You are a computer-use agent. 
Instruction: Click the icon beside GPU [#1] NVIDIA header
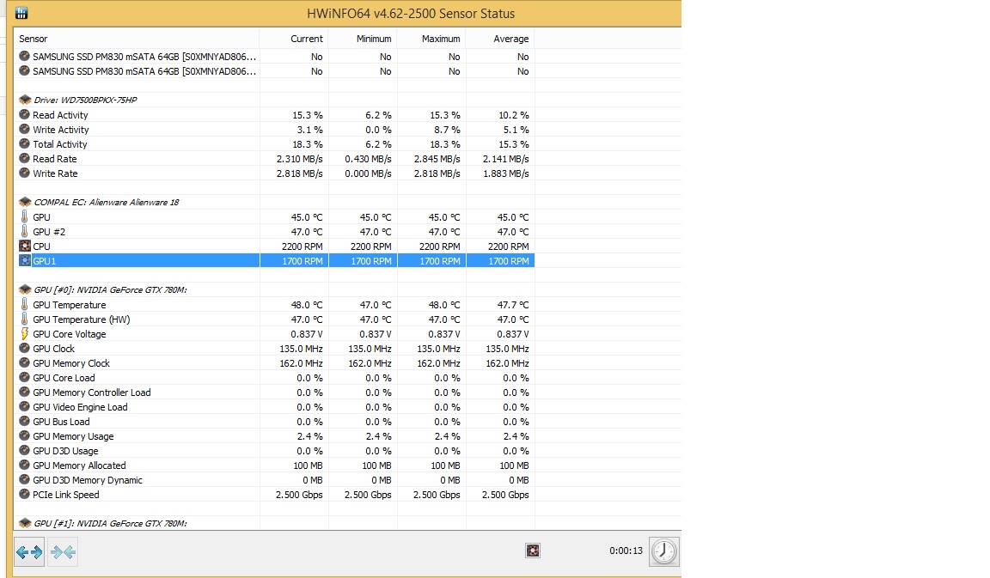(x=25, y=523)
